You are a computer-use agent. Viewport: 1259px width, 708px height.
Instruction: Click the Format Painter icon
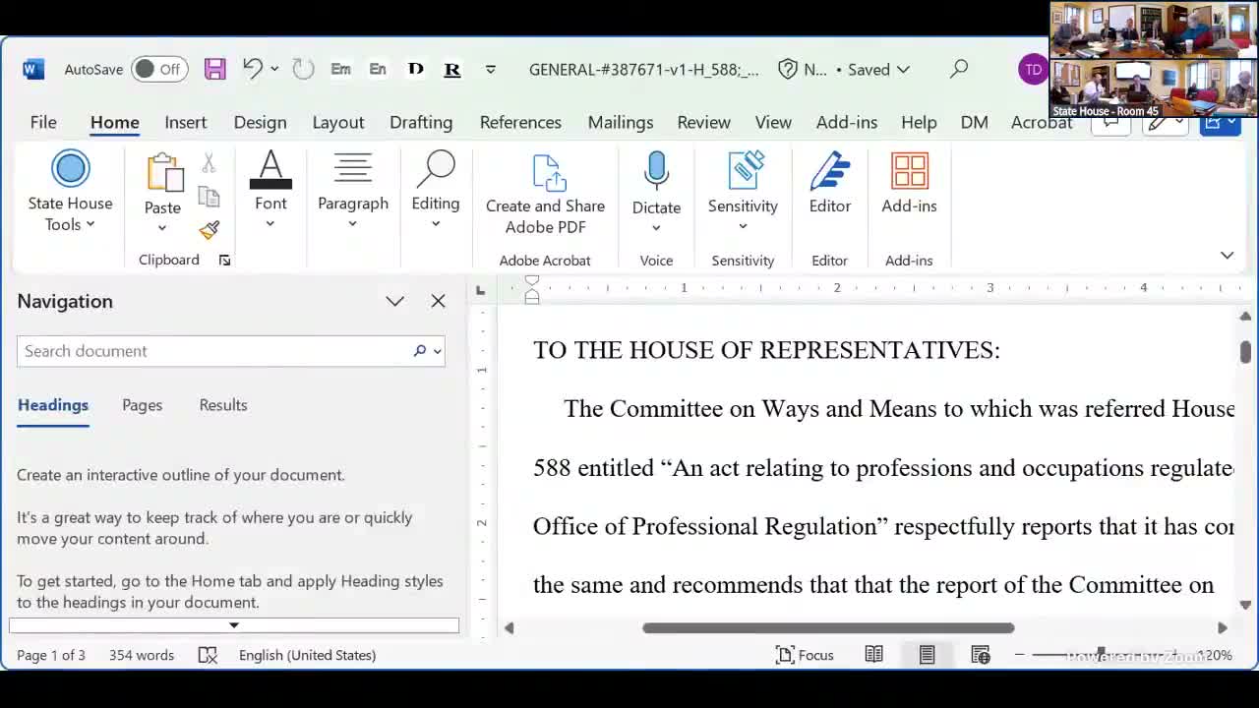tap(209, 229)
